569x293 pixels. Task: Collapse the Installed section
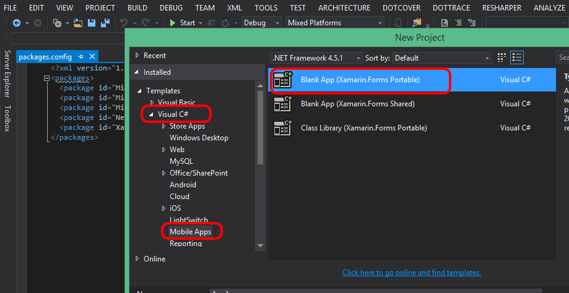[x=136, y=72]
